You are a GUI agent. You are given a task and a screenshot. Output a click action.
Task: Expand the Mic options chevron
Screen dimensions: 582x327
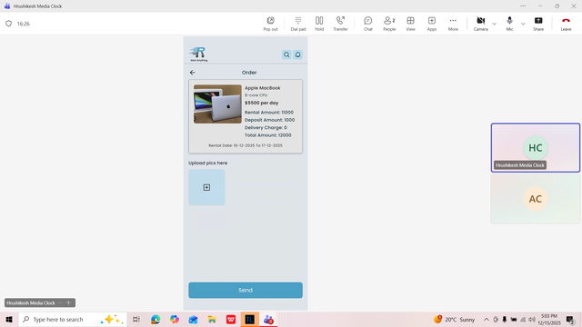pyautogui.click(x=523, y=24)
